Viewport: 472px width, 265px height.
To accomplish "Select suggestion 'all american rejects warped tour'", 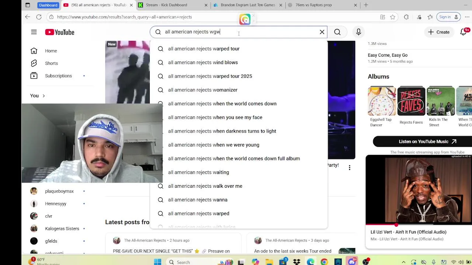I will pyautogui.click(x=239, y=49).
